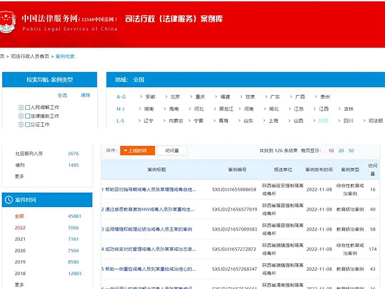
Task: Go to 司法行政人员首页 breadcrumb
Action: pyautogui.click(x=30, y=56)
